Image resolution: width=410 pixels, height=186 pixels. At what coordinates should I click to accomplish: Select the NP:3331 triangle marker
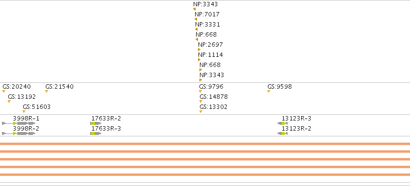196,29
